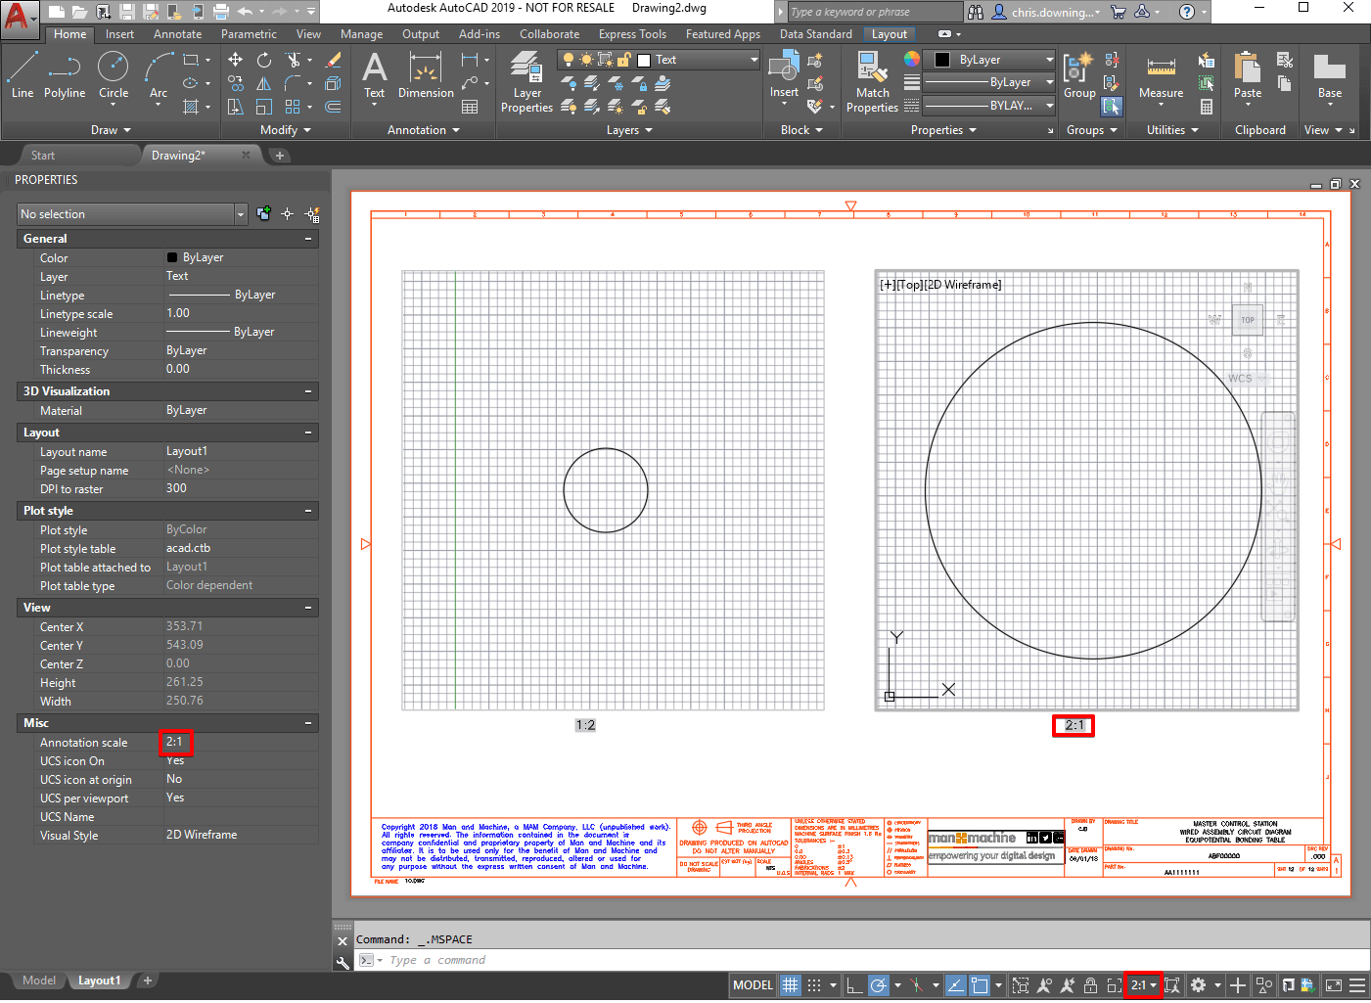
Task: Insert a Table from Annotation panel
Action: click(471, 107)
